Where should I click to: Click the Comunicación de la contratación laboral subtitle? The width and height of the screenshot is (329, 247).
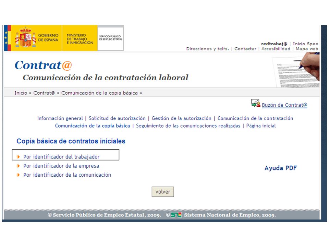[106, 78]
